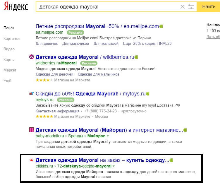Select Поиск in the left menu
The image size is (220, 183).
pos(9,28)
